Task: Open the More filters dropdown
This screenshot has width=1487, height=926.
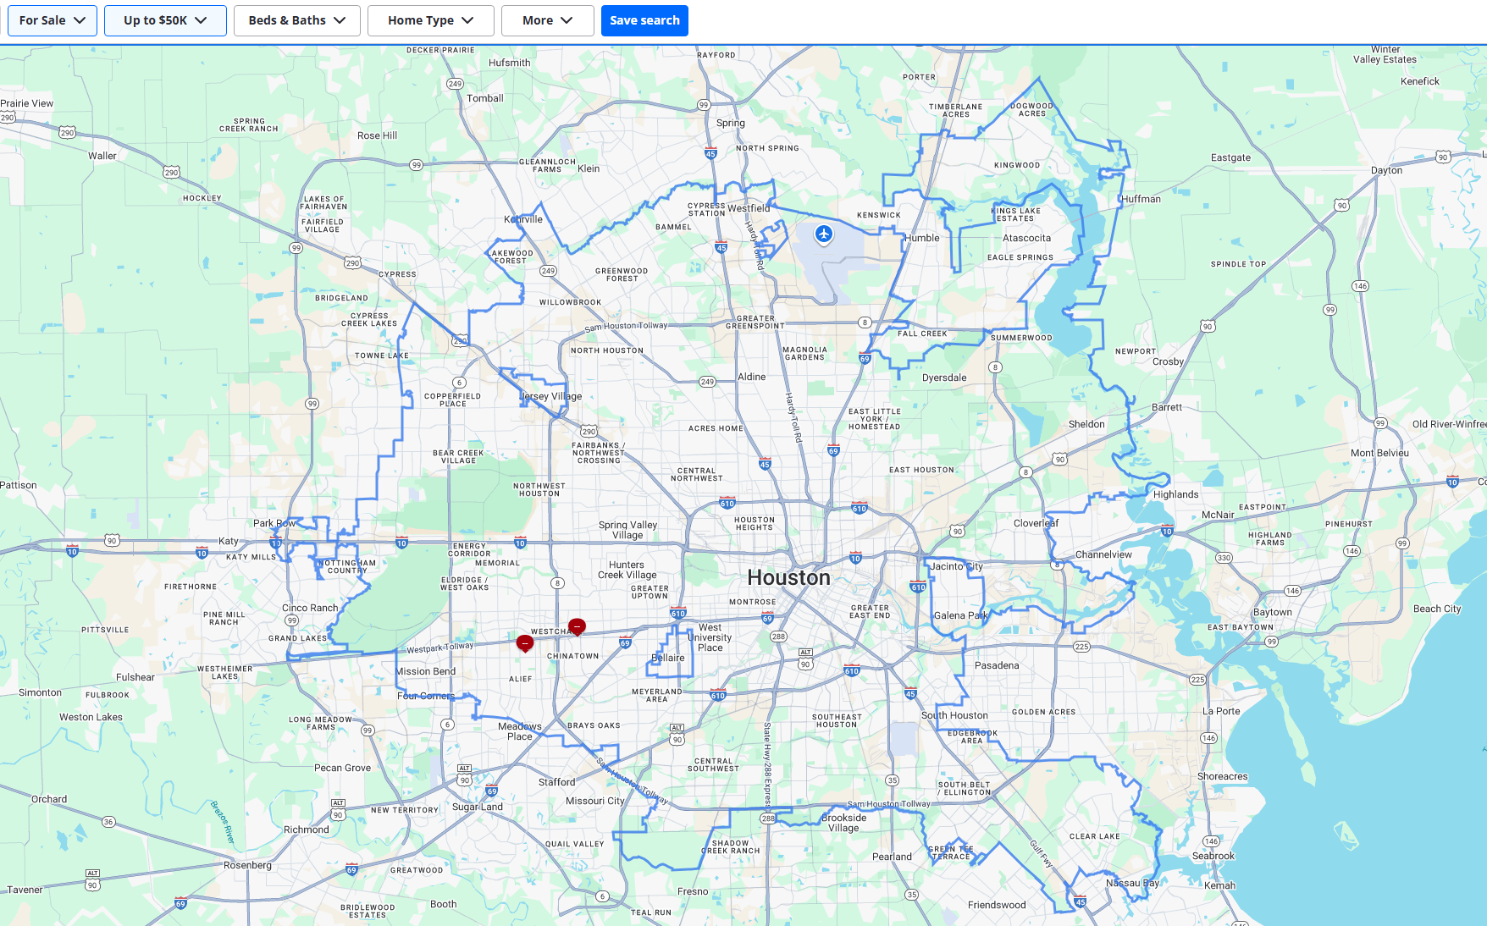Action: (x=548, y=20)
